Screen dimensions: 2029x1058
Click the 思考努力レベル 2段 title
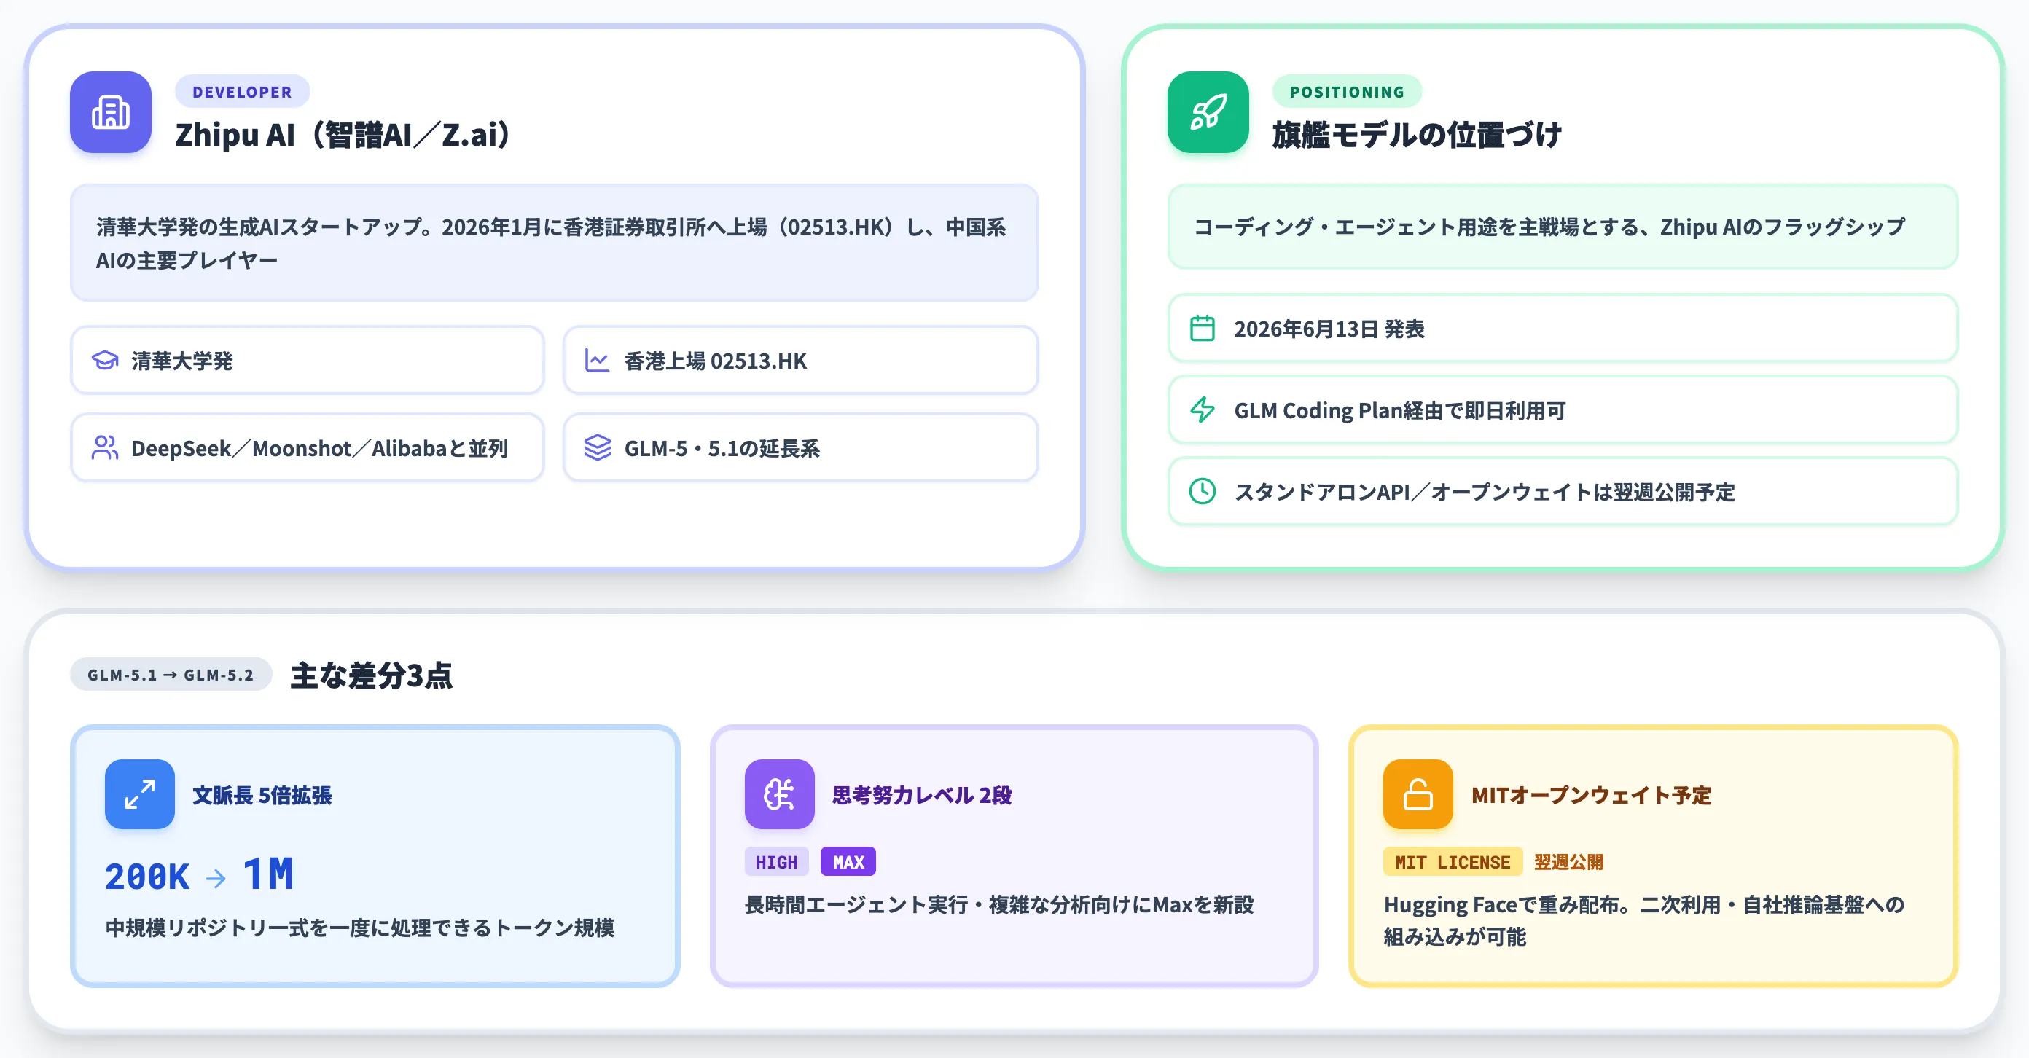pos(921,795)
